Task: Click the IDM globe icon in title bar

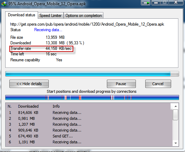Action: 4,4
